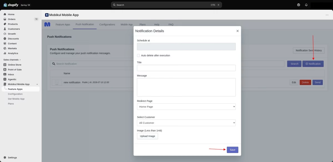Click the Title input field
The image size is (333, 162).
pos(186,68)
